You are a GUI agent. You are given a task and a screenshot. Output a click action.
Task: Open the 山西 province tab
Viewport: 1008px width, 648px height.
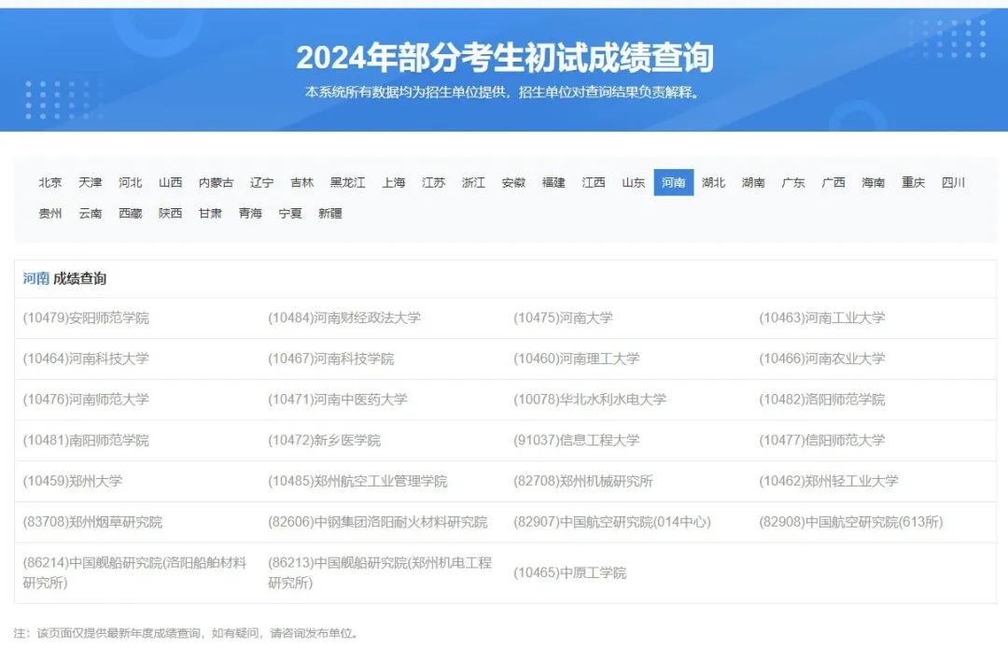point(171,183)
